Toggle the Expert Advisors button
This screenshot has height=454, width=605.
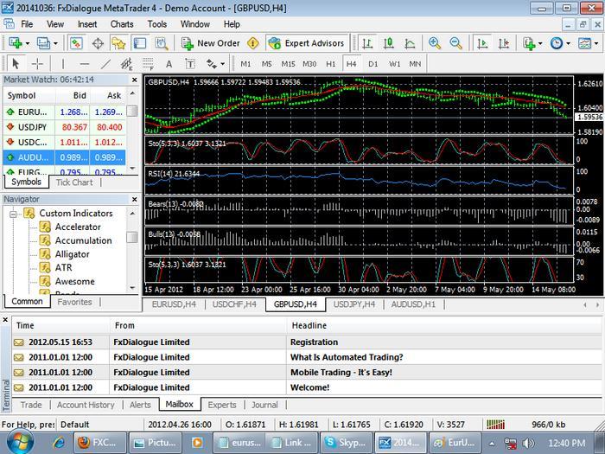(x=307, y=43)
